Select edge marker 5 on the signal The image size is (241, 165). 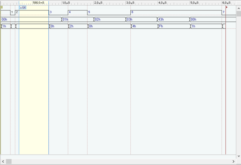89,12
